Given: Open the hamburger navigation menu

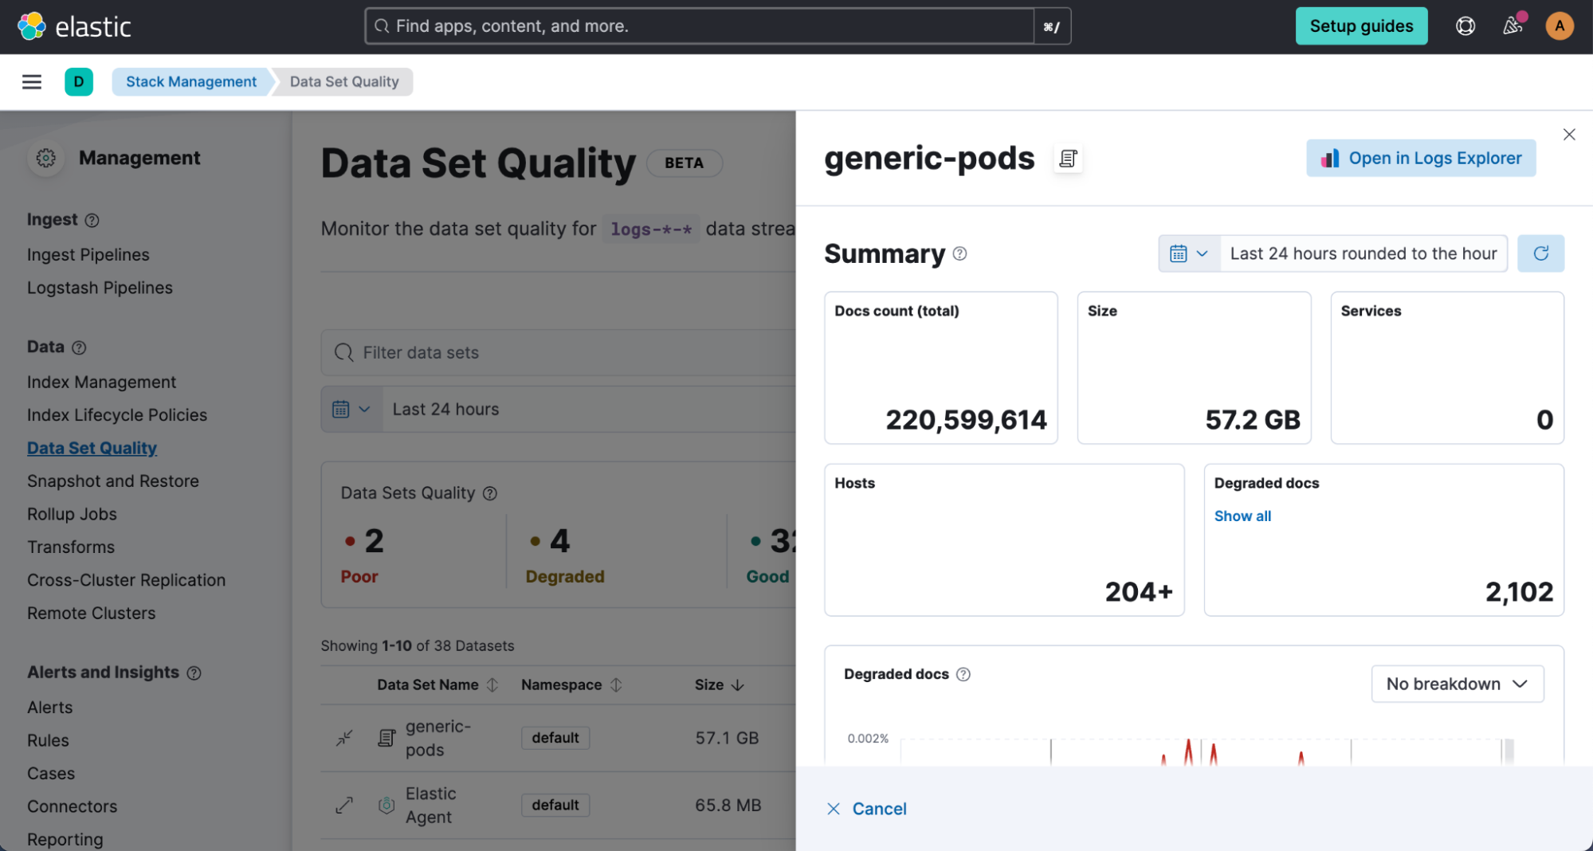Looking at the screenshot, I should click(32, 82).
